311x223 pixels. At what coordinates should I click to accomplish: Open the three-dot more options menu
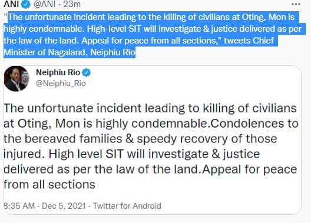(296, 4)
